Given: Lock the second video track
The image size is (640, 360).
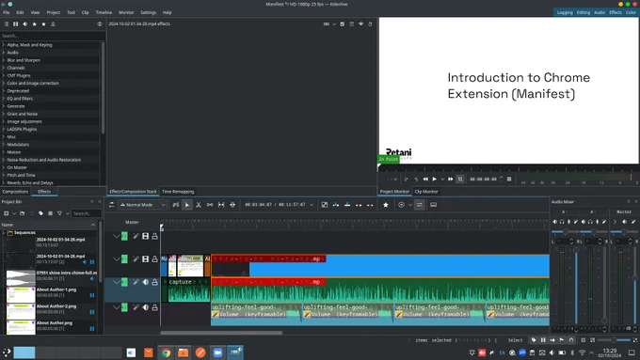Looking at the screenshot, I should 154,258.
